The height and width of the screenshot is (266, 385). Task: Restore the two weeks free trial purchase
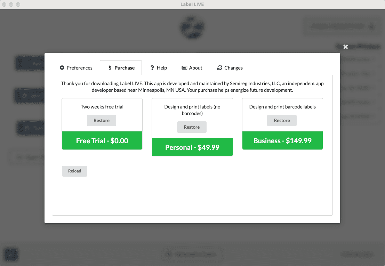tap(102, 120)
